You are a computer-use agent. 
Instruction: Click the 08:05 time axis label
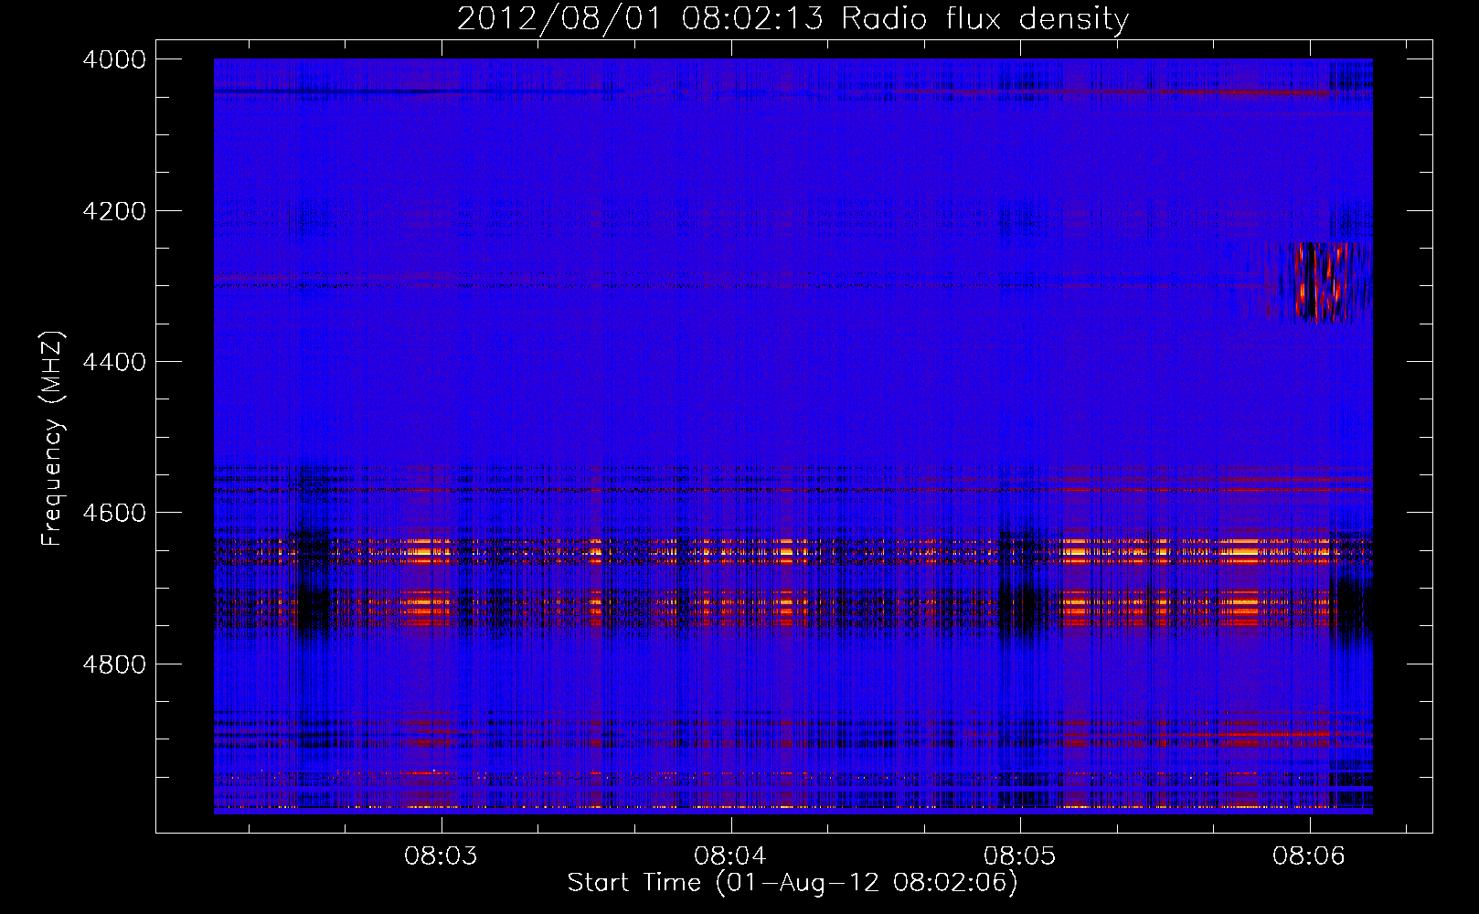click(x=1019, y=856)
